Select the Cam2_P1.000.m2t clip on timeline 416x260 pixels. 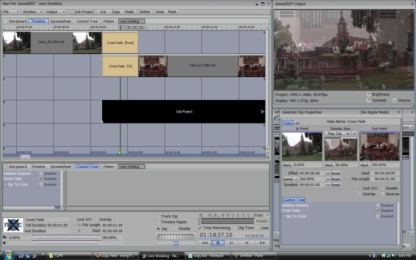(x=202, y=65)
